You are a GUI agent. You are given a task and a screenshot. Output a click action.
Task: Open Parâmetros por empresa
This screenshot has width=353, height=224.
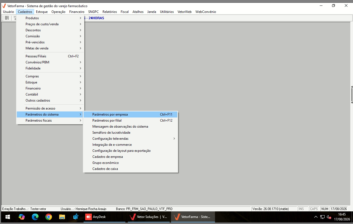[x=131, y=114]
